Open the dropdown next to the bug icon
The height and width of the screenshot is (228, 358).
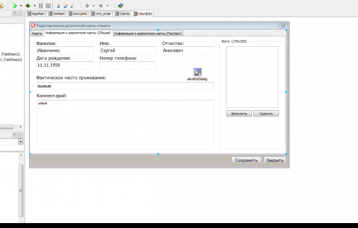pos(35,6)
